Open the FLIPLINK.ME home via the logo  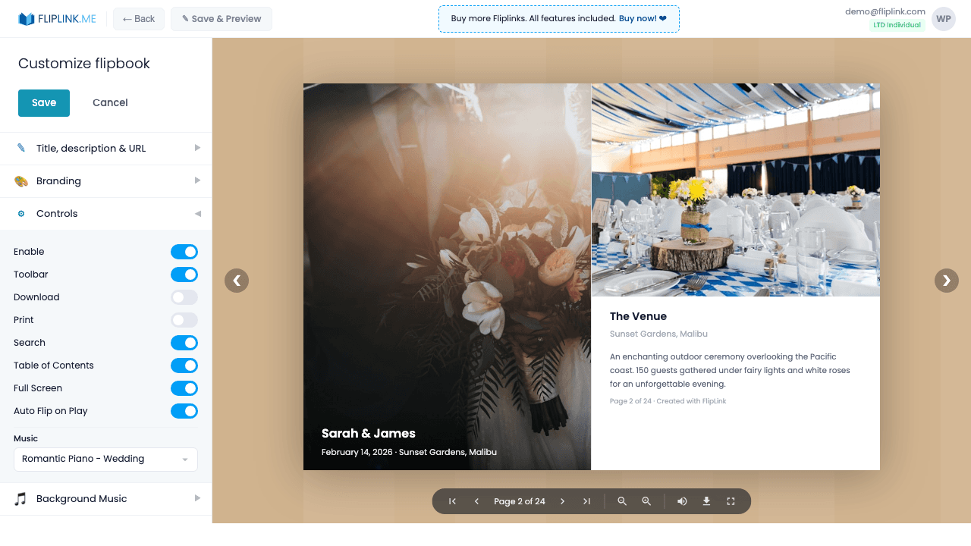click(57, 18)
